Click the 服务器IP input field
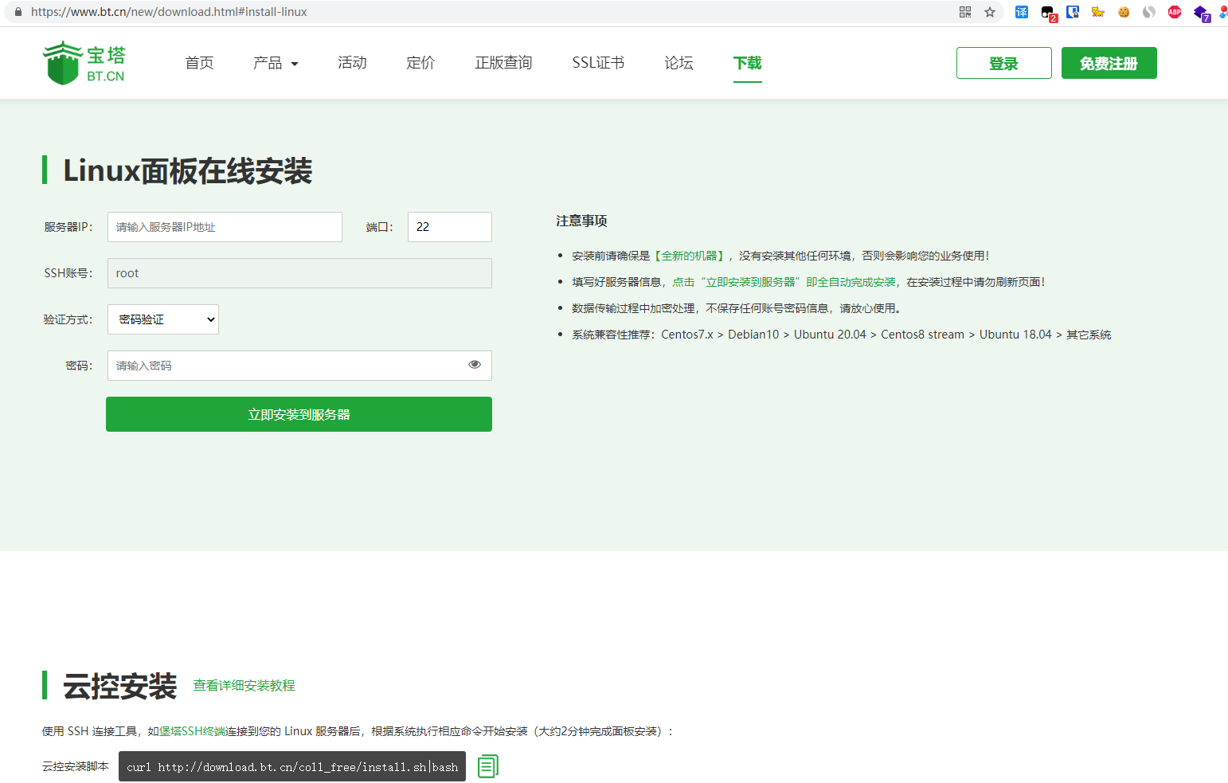1228x783 pixels. [x=225, y=227]
